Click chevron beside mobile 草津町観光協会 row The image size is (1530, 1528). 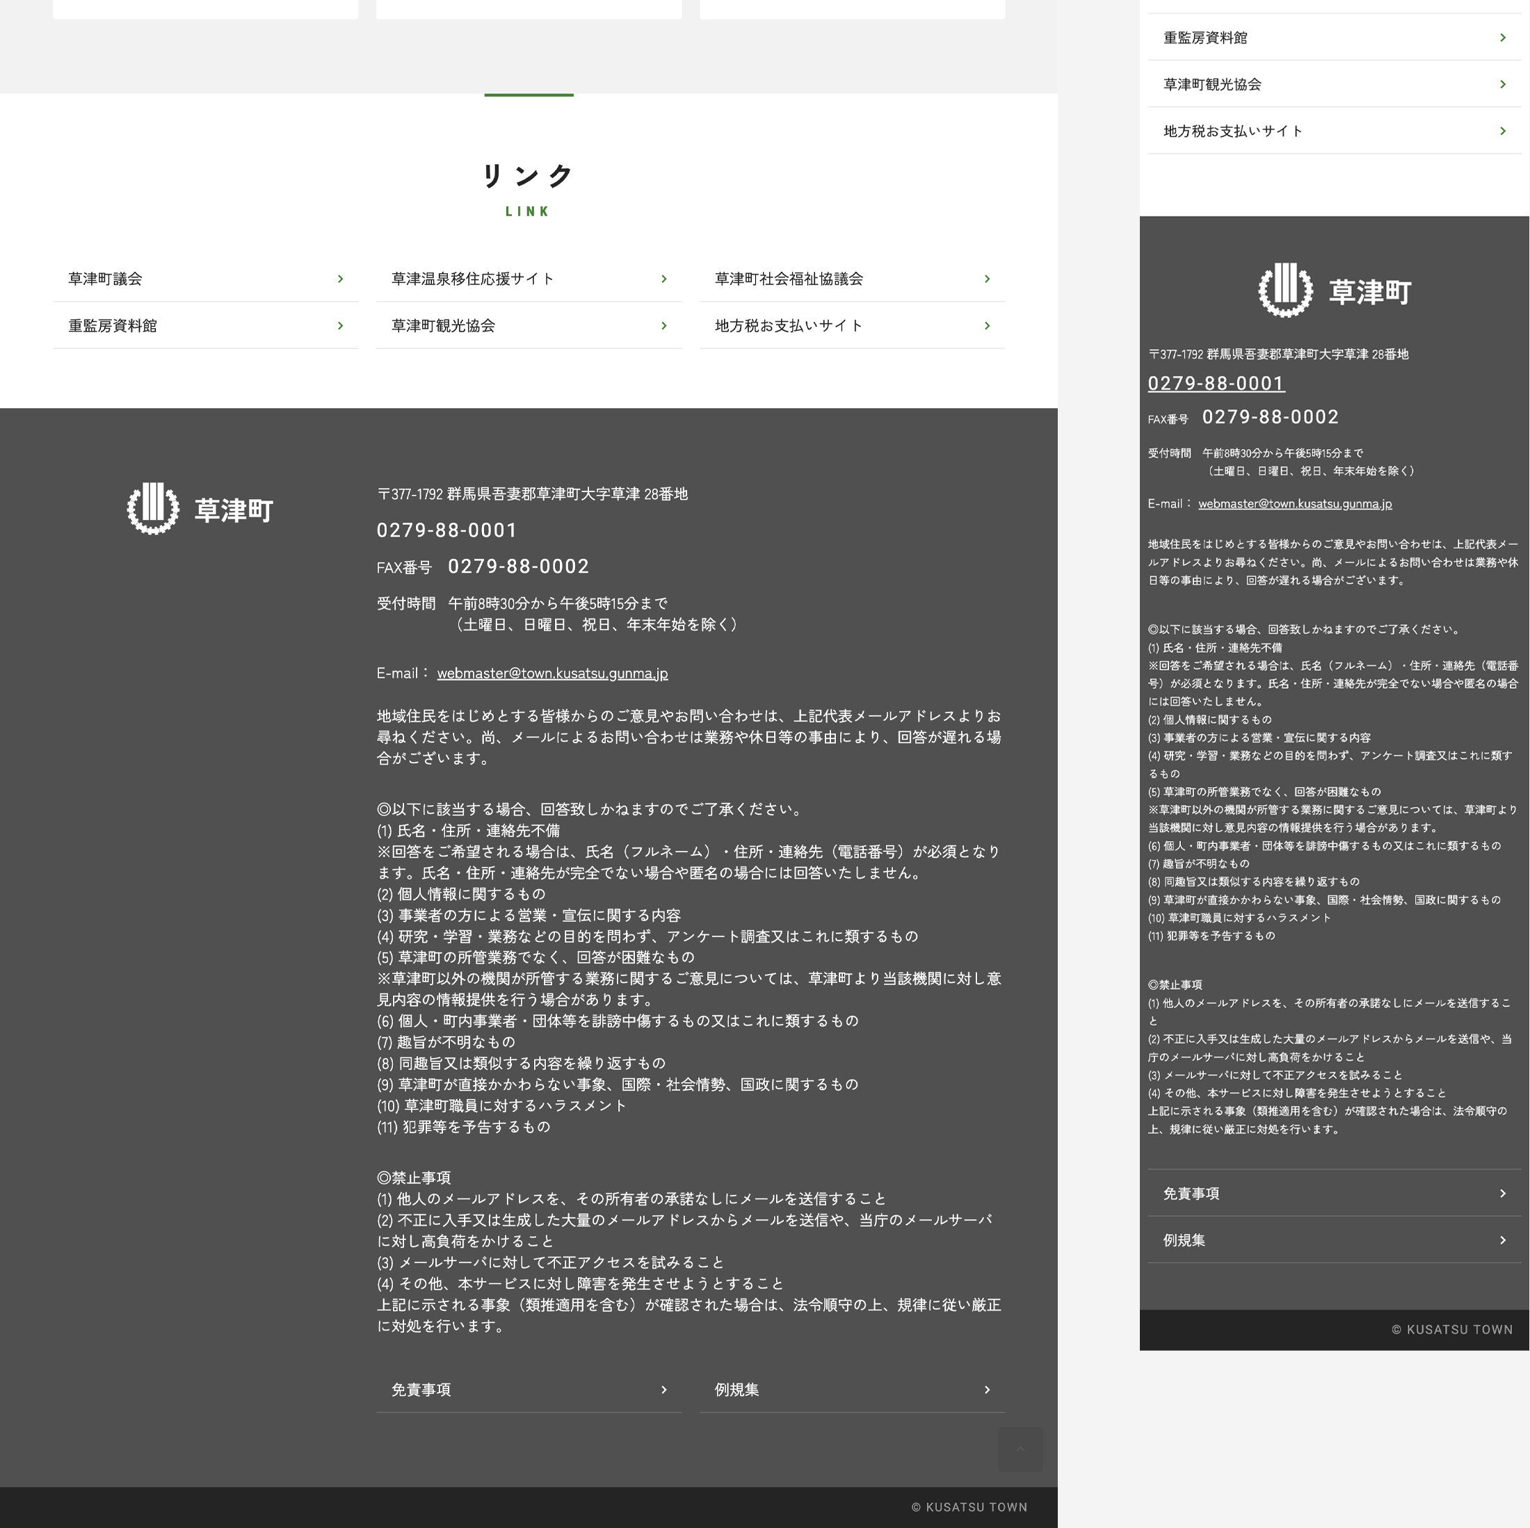(x=1502, y=84)
